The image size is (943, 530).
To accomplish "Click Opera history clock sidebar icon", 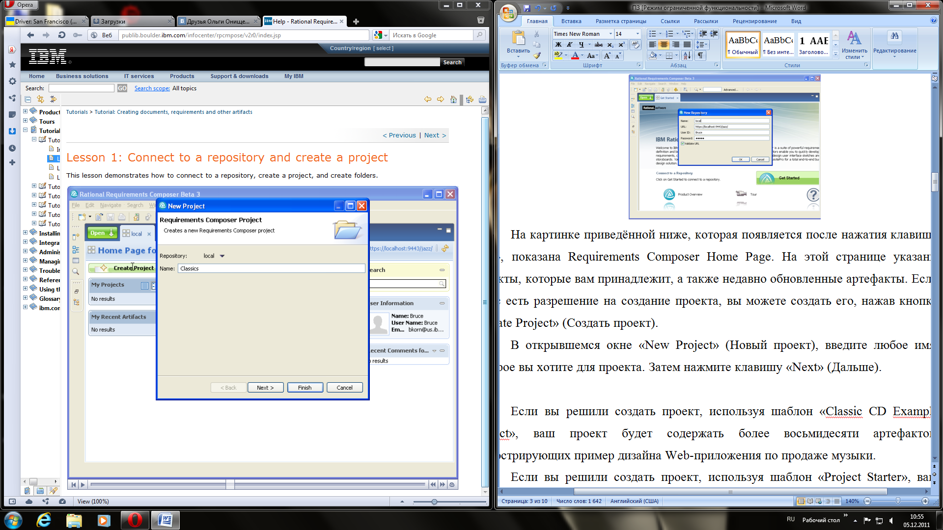I will (x=12, y=148).
